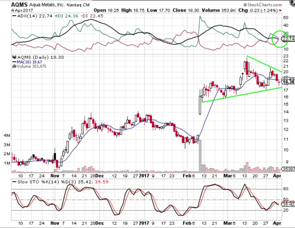Image resolution: width=295 pixels, height=228 pixels.
Task: Click the 1M volume scale label
Action: (7, 163)
